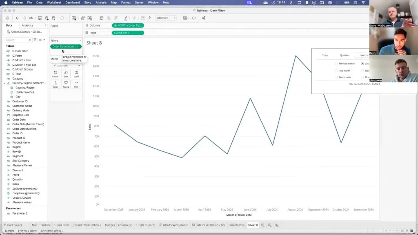Click the Highlight pen toolbar icon
The width and height of the screenshot is (418, 235).
[x=126, y=18]
